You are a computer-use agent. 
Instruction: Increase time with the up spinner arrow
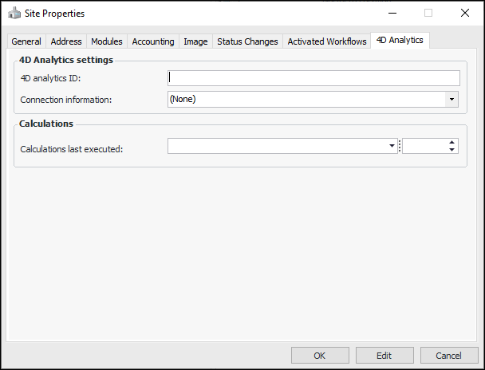[x=452, y=143]
